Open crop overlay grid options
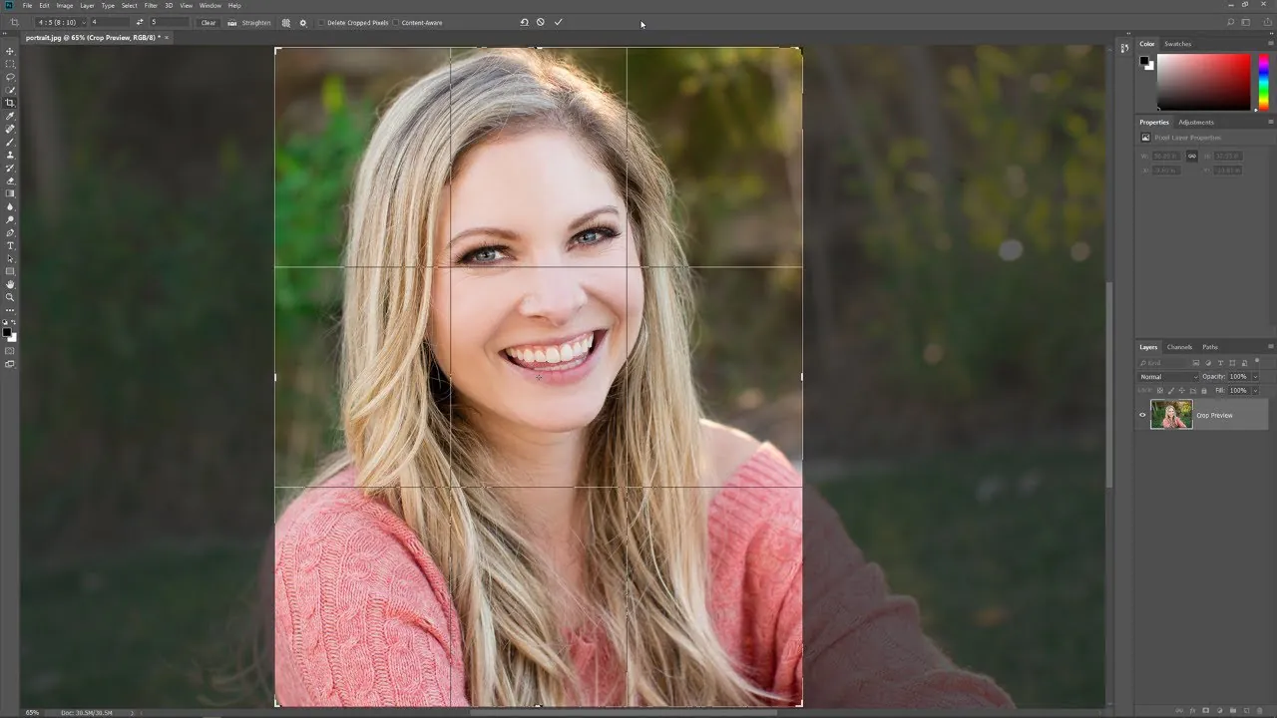1277x718 pixels. pos(286,22)
